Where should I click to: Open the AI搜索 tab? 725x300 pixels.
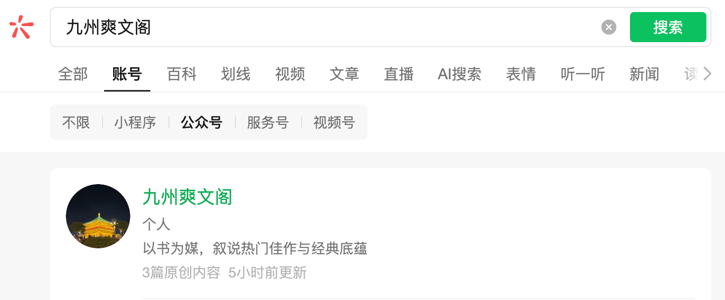pyautogui.click(x=460, y=74)
